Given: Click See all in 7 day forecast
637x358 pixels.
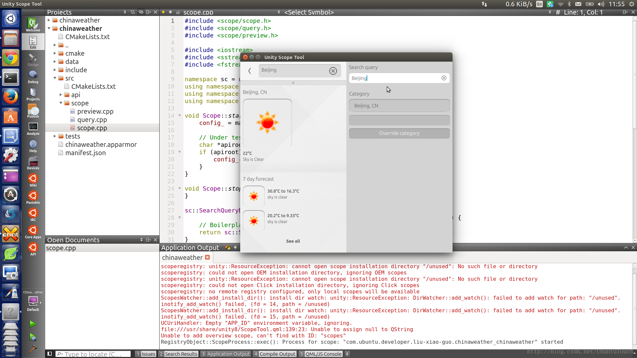Looking at the screenshot, I should click(293, 241).
